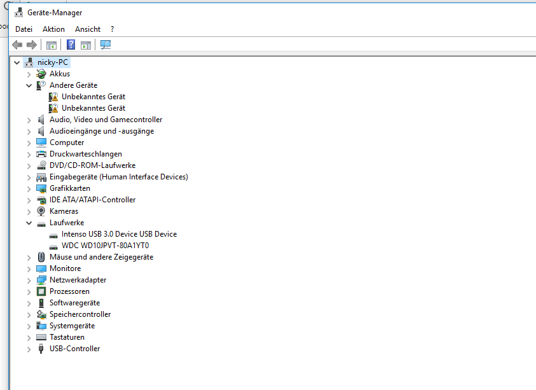Open the Aktion menu
This screenshot has width=536, height=390.
(53, 29)
